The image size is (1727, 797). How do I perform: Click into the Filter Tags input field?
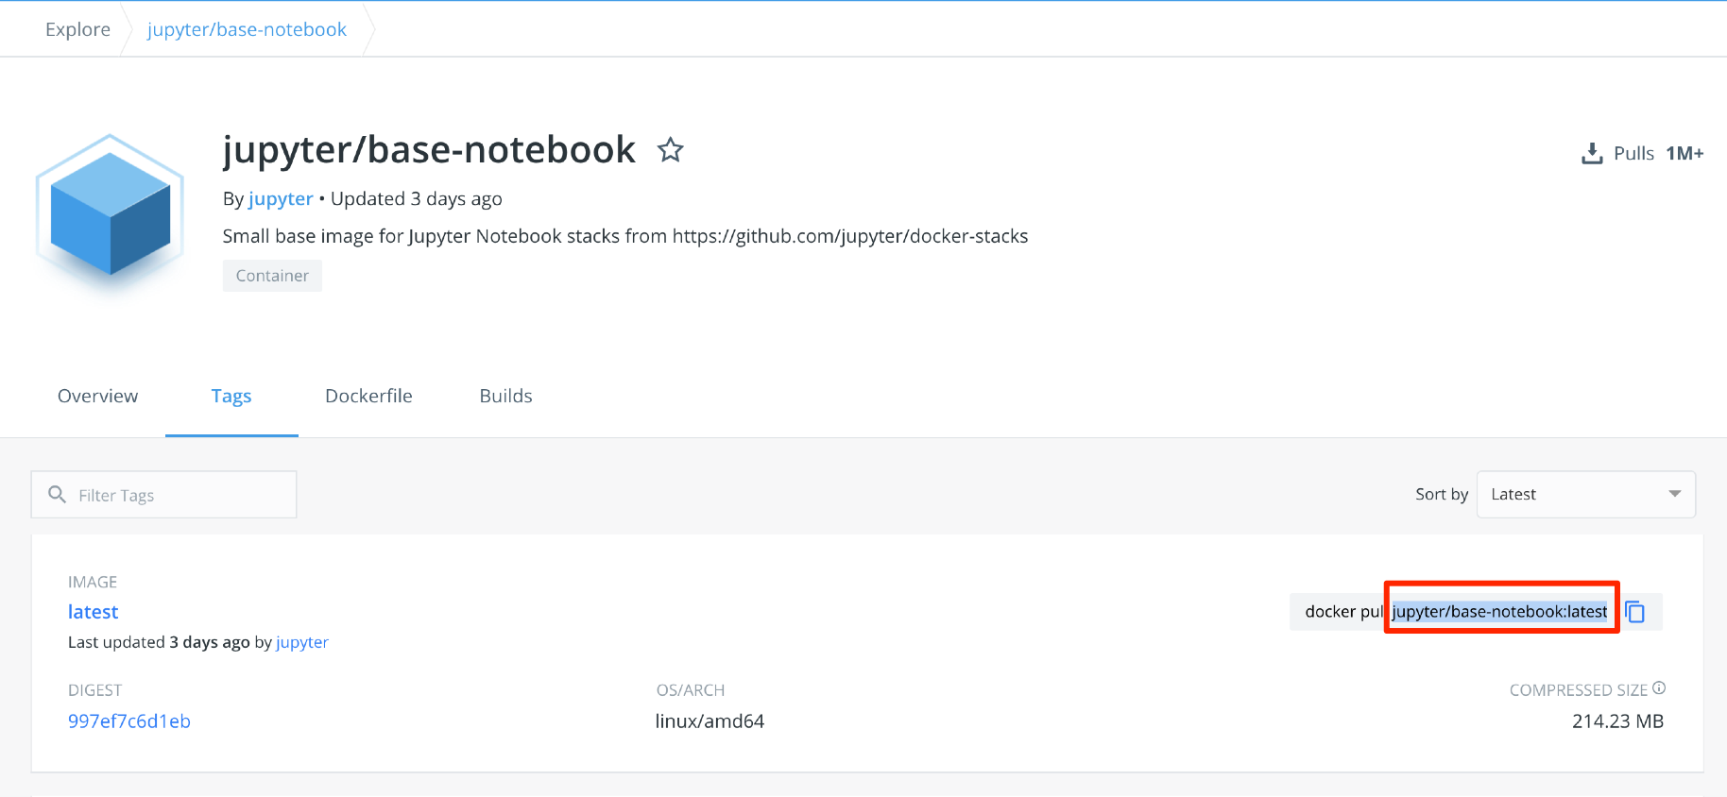(x=164, y=495)
